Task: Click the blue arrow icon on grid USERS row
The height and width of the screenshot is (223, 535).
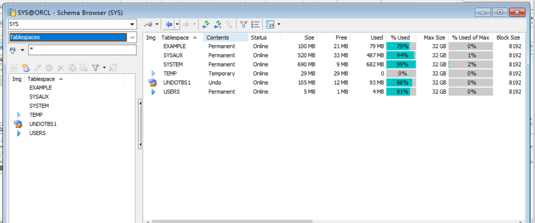Action: [x=153, y=92]
